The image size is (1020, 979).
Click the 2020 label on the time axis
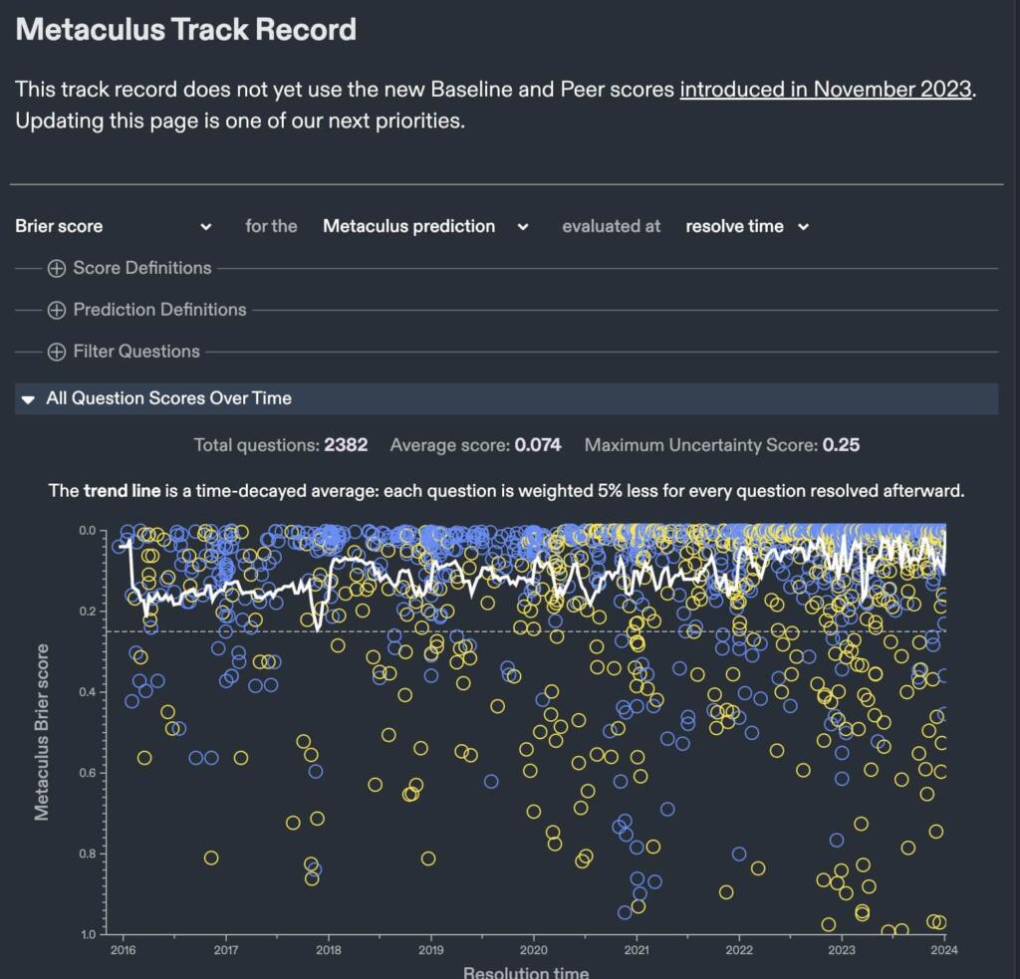[x=534, y=950]
